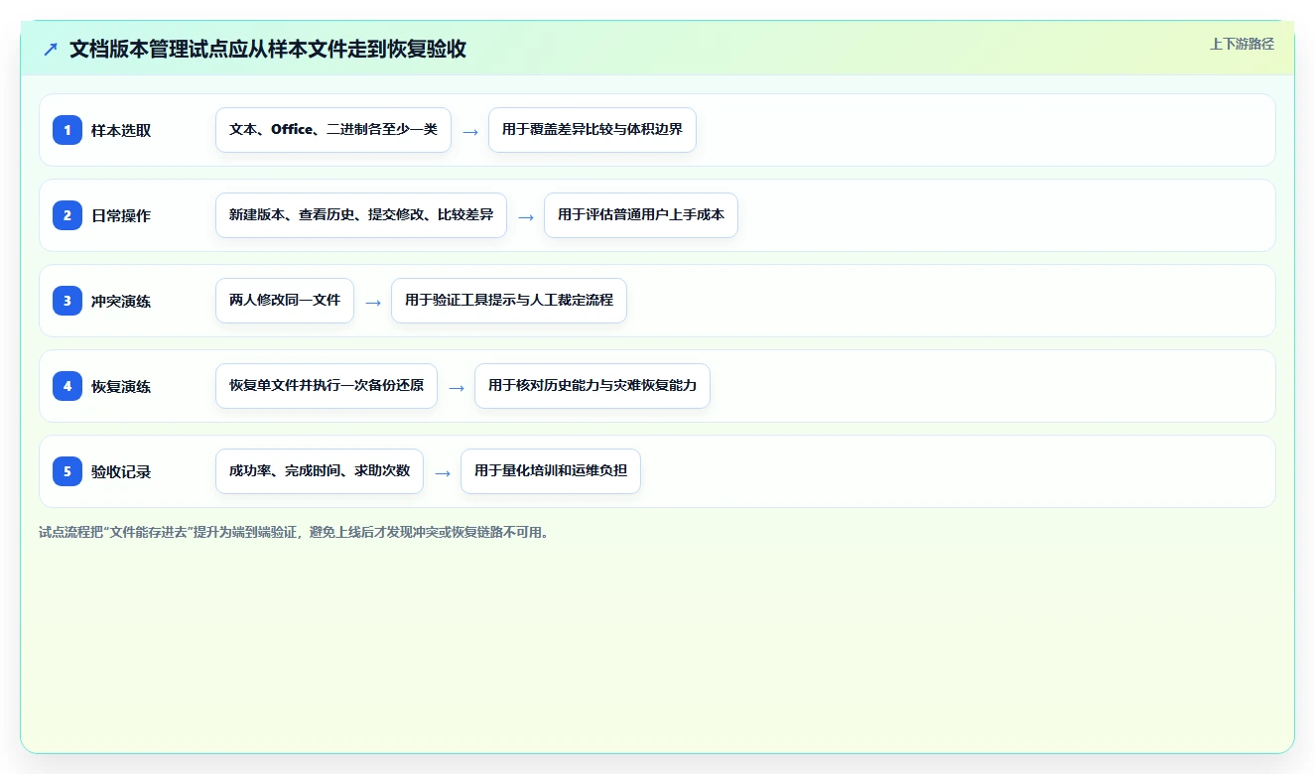Click the 用于评估普通用户上手成本 box
Screen dimensions: 1315x774
641,215
